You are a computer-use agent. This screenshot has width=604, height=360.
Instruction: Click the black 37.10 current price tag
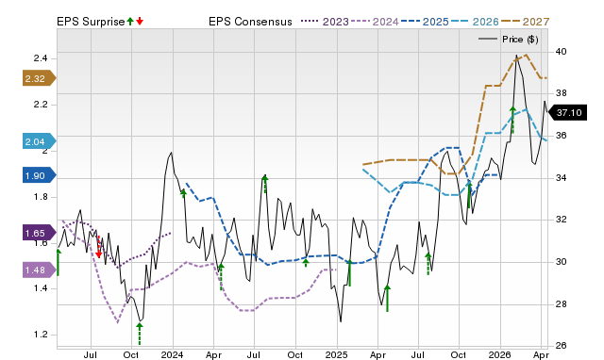pos(567,113)
